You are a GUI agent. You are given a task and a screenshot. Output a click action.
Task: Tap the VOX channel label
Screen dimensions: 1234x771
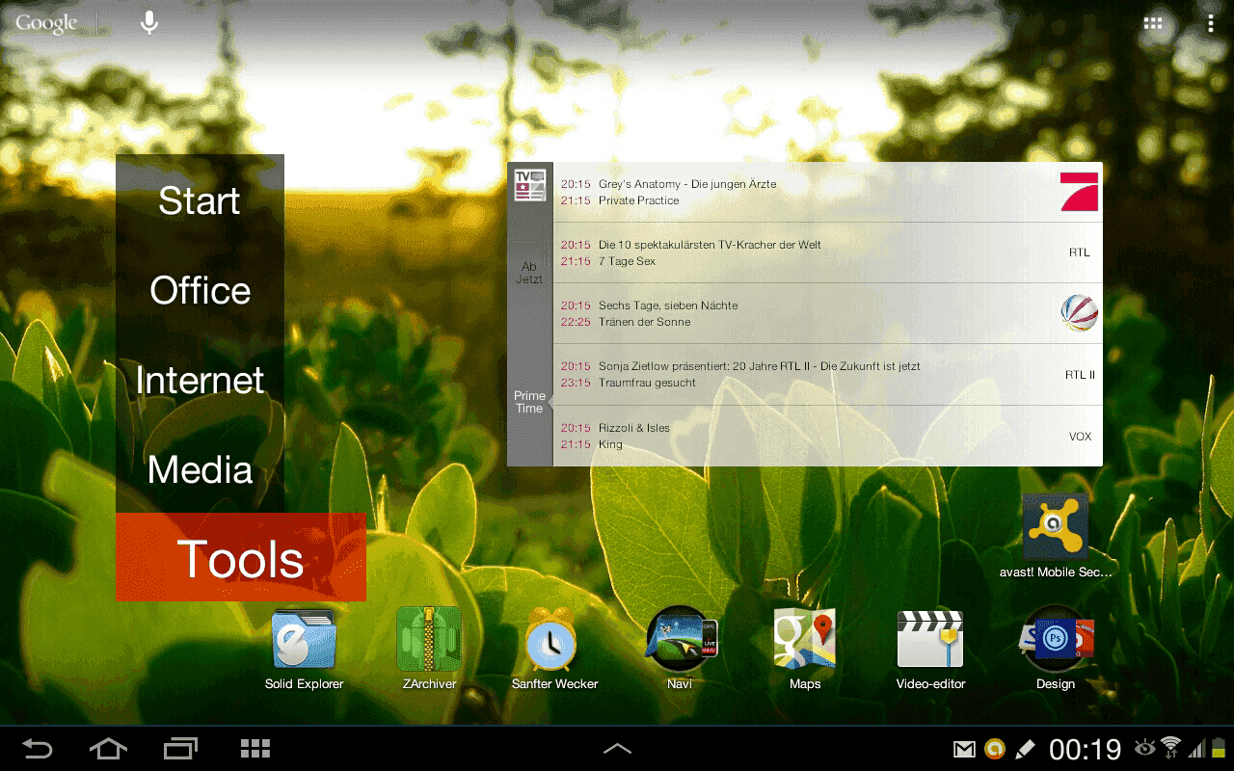point(1080,437)
